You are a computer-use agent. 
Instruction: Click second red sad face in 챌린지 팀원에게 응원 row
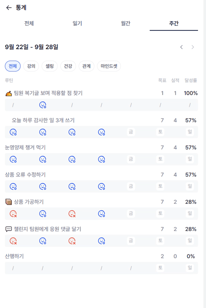coord(72,240)
